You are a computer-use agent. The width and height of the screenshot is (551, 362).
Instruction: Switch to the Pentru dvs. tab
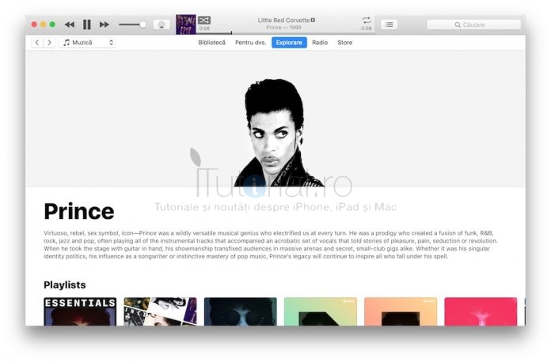(x=250, y=43)
